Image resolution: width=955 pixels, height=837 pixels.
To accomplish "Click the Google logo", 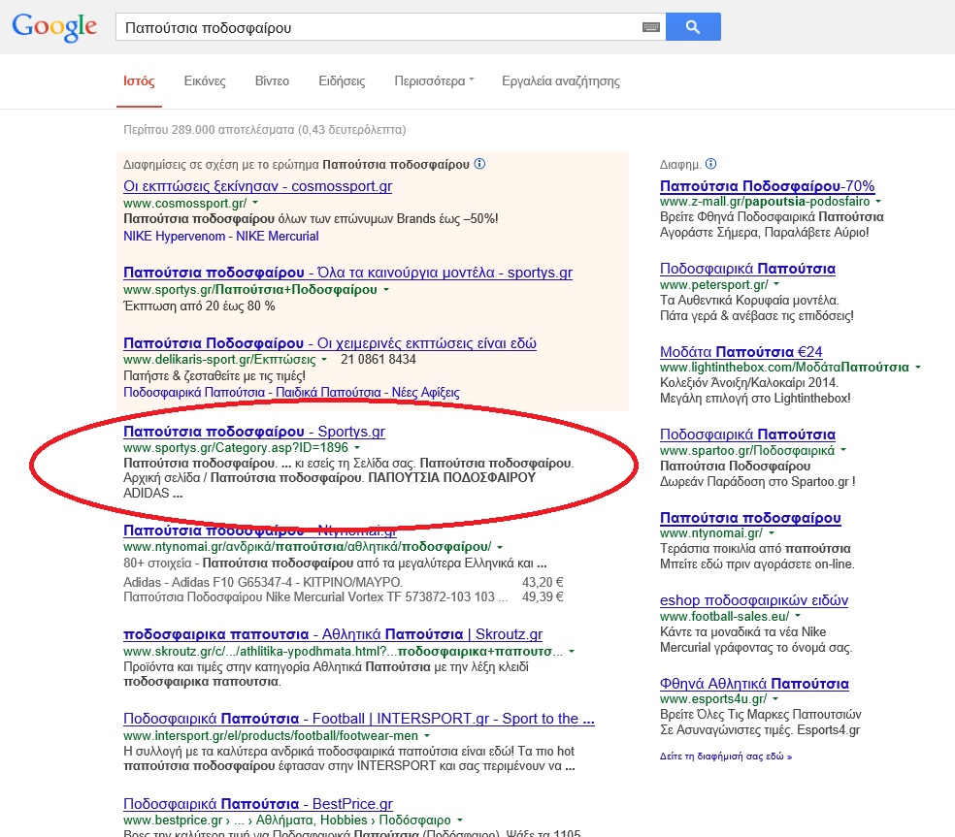I will tap(54, 27).
